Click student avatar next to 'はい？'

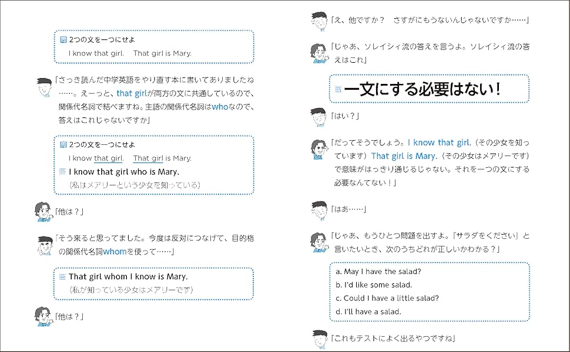click(x=319, y=117)
